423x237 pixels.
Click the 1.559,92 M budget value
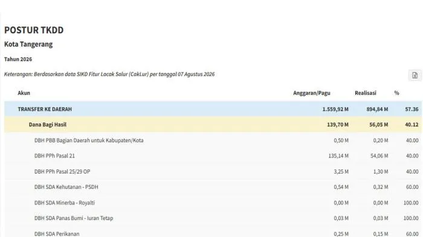[x=335, y=109]
